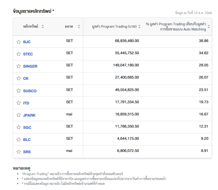Image resolution: width=218 pixels, height=190 pixels.
Task: Select the value 11,786,350.50
Action: 127,126
